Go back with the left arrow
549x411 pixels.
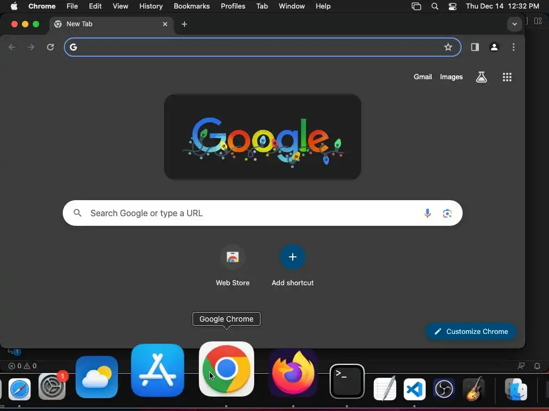(12, 47)
